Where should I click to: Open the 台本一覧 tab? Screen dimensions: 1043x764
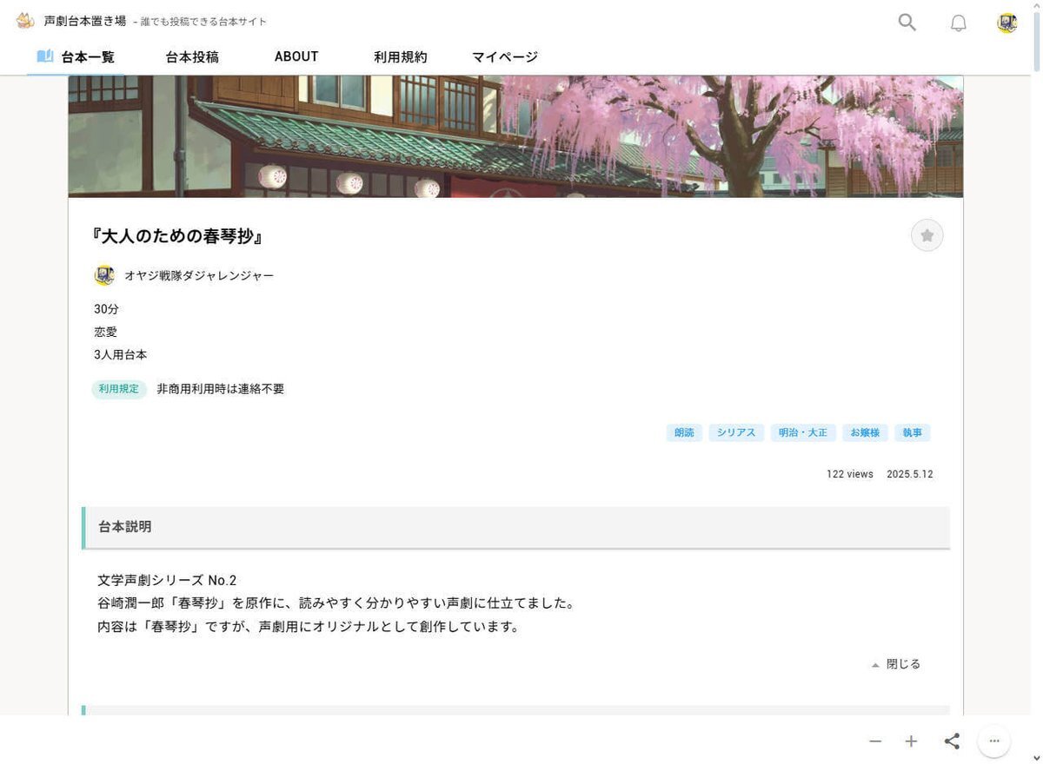coord(76,57)
